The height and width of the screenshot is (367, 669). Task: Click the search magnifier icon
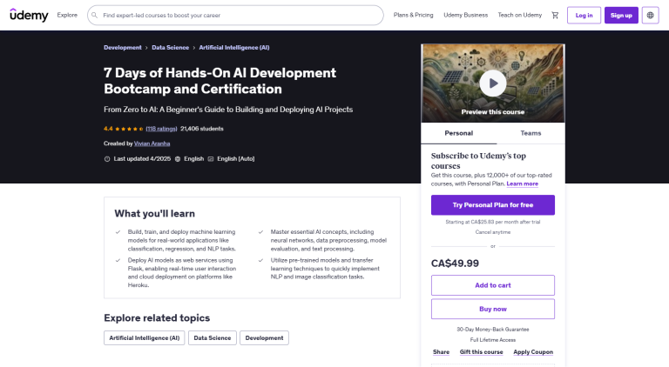(95, 15)
